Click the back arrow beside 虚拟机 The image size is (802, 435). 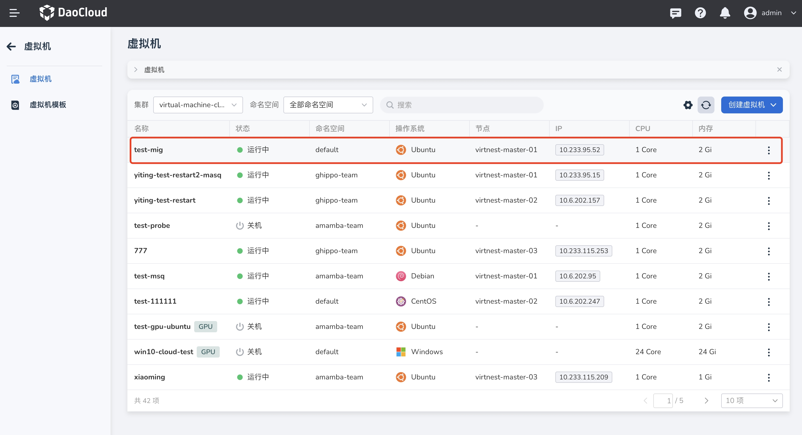[11, 46]
